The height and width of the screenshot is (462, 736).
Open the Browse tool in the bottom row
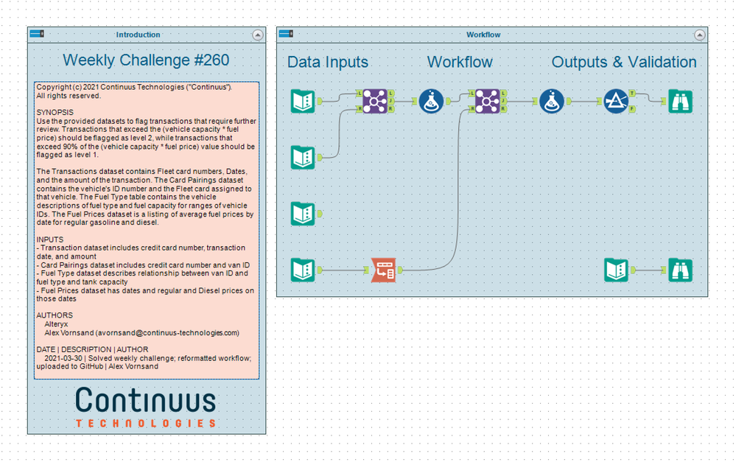coord(679,270)
